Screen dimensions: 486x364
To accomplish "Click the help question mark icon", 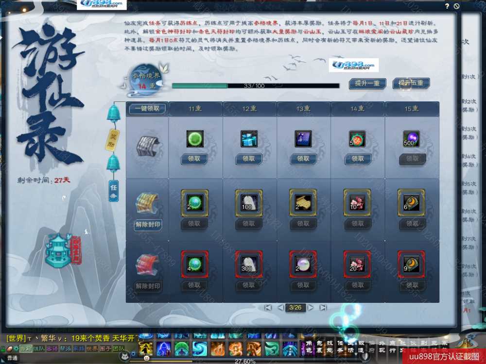I will pos(447,6).
